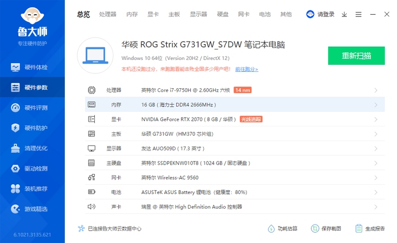
Task: Expand the 主硬盘 row chevron
Action: (376, 163)
